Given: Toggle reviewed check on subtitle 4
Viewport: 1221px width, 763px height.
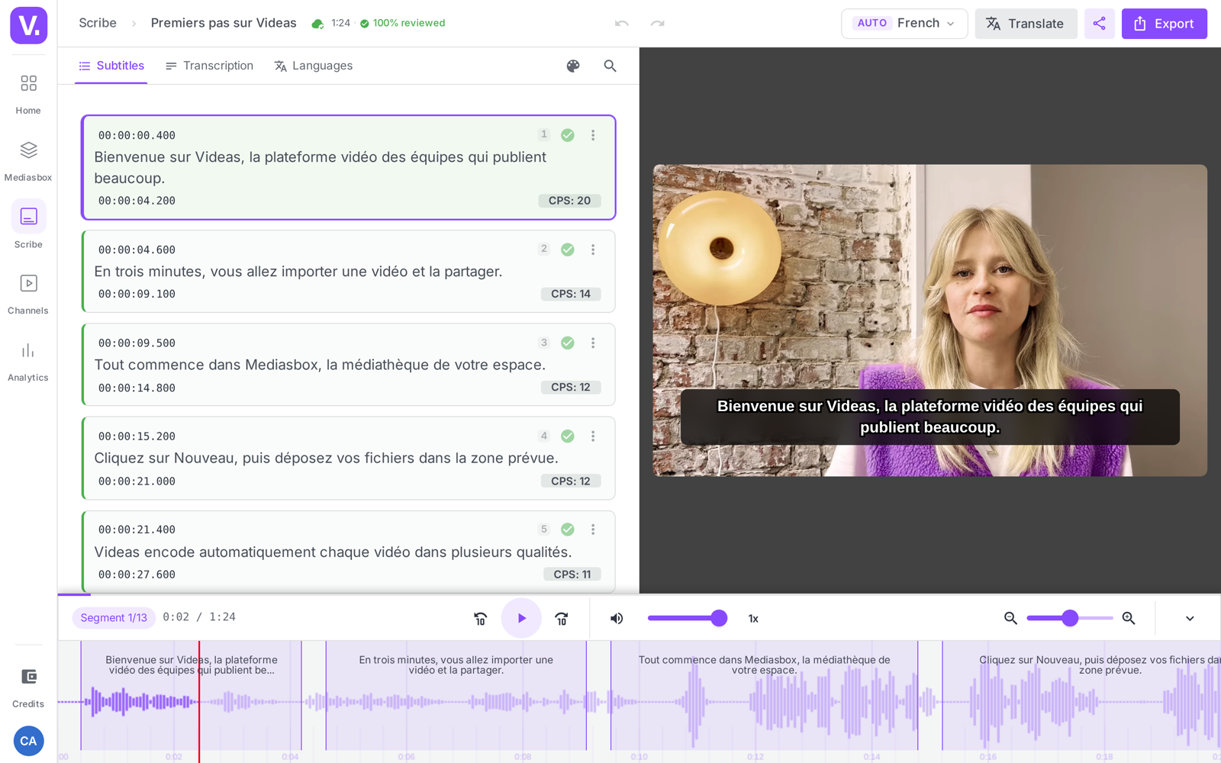Looking at the screenshot, I should click(568, 436).
